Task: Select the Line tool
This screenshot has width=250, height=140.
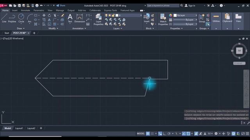Action: (x=4, y=18)
